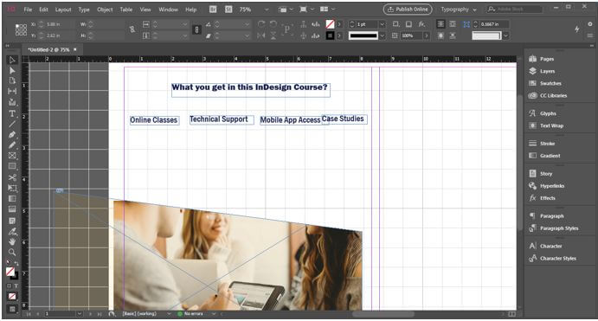The image size is (598, 321).
Task: Open the screen mode dropdown
Action: coord(306,10)
